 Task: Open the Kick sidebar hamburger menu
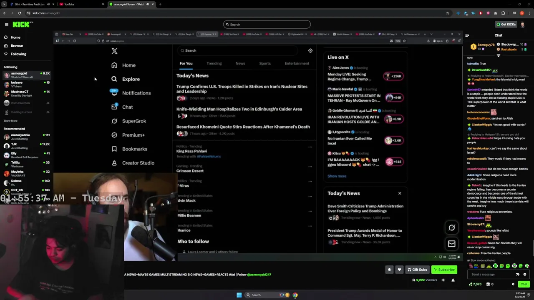pos(7,25)
